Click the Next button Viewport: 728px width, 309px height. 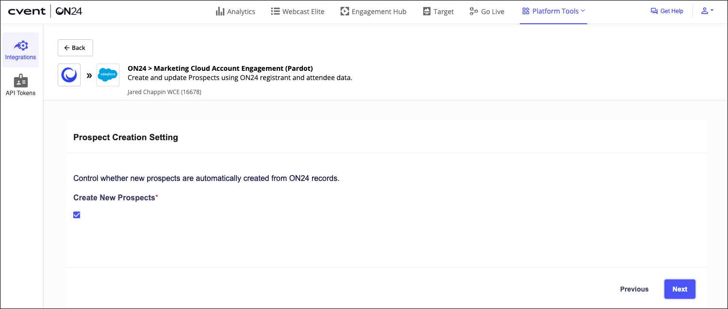pos(679,289)
